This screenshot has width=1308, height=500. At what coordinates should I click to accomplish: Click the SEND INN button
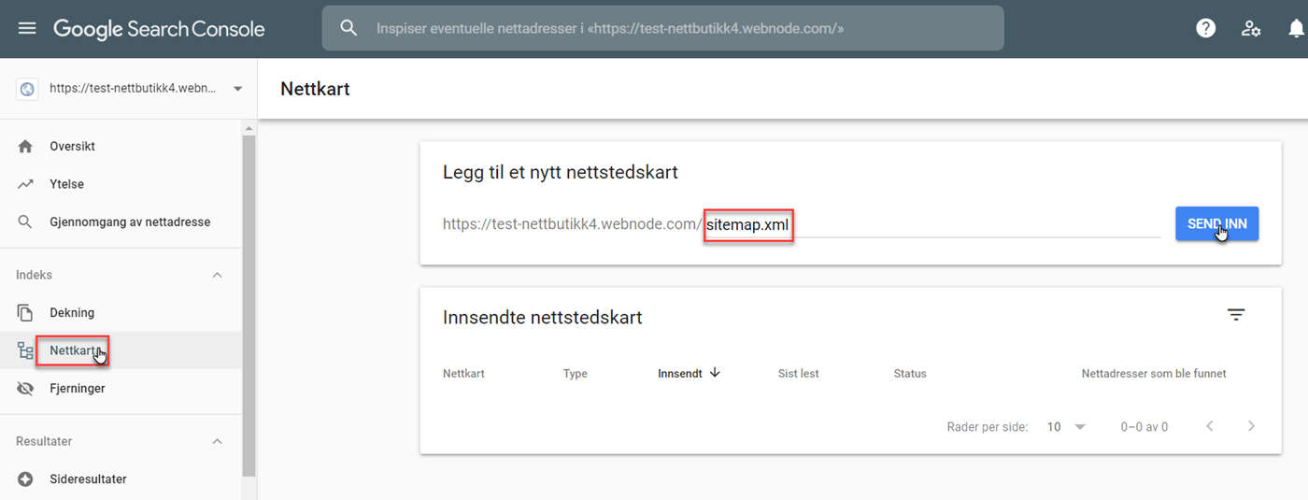(x=1217, y=224)
